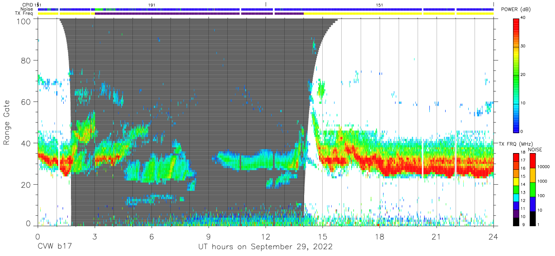Image resolution: width=555 pixels, height=256 pixels.
Task: Click Range Gate tick label '20'
Action: click(x=26, y=185)
